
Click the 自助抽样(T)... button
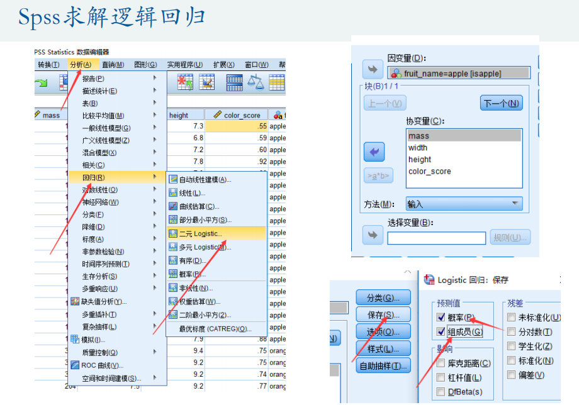click(x=383, y=365)
